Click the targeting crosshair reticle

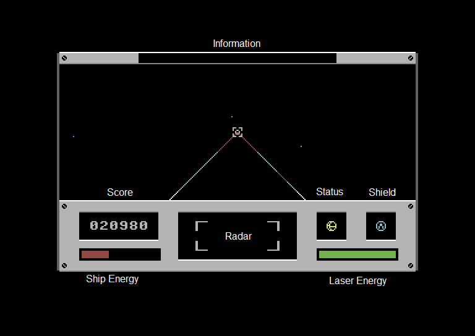click(x=237, y=132)
